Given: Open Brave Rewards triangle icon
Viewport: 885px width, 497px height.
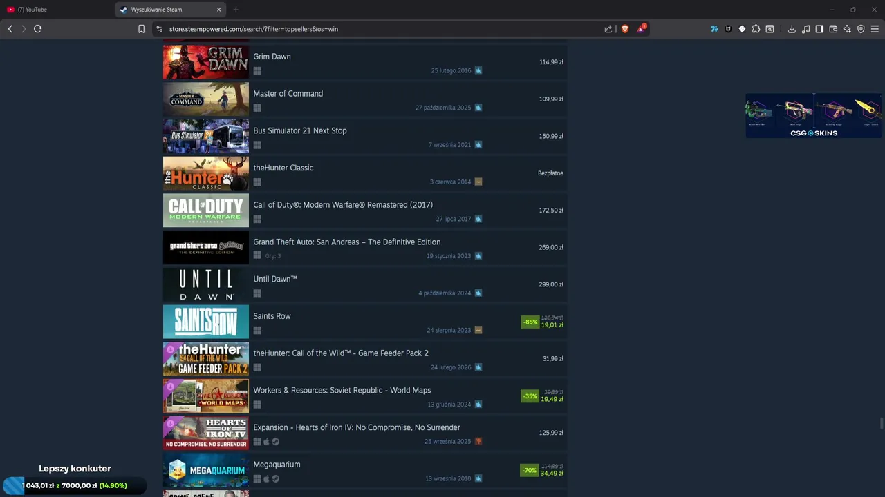Looking at the screenshot, I should tap(642, 28).
